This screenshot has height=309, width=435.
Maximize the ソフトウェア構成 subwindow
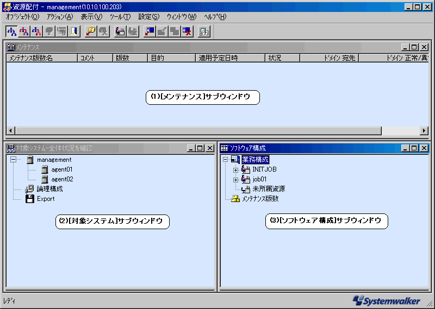(414, 148)
